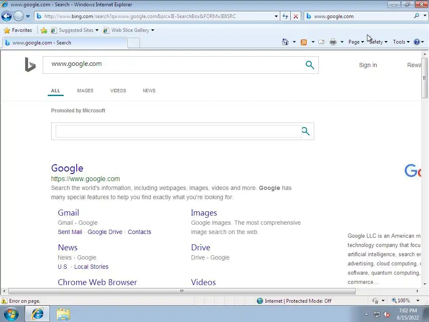Click the IE search box magnifier icon
429x322 pixels.
416,16
